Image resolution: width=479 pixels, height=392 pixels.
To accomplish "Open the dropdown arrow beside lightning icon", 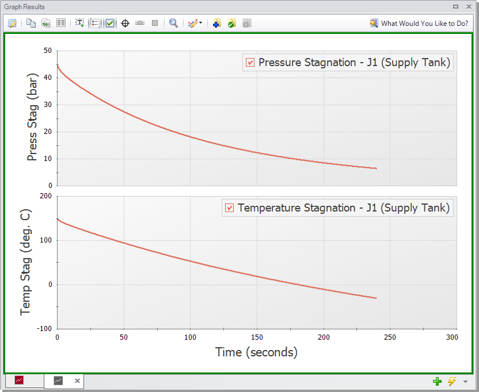I will click(465, 381).
